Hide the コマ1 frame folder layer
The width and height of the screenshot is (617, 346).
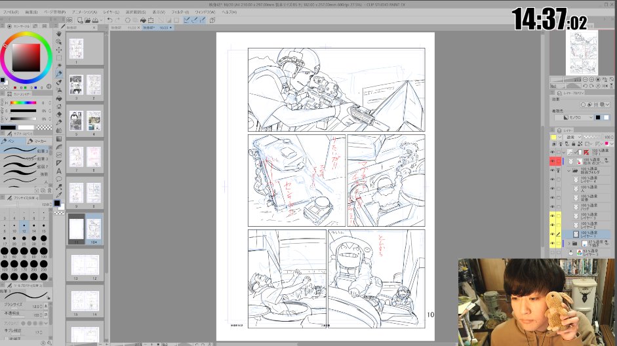[553, 152]
